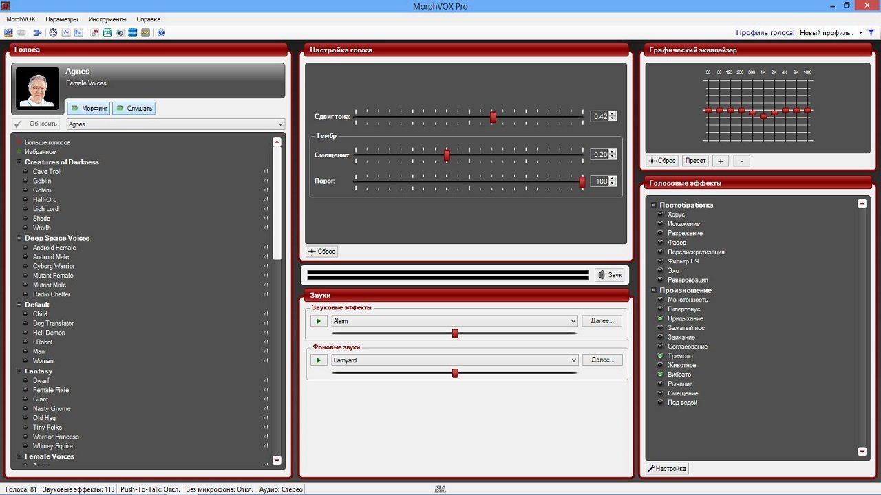Open the Параметры menu
The image size is (881, 495).
tap(61, 19)
